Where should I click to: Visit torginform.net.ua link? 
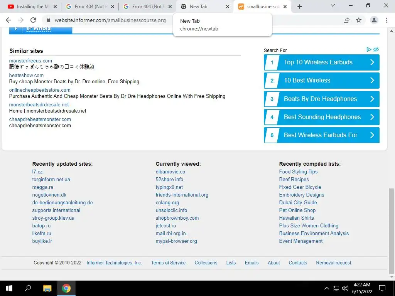coord(51,180)
